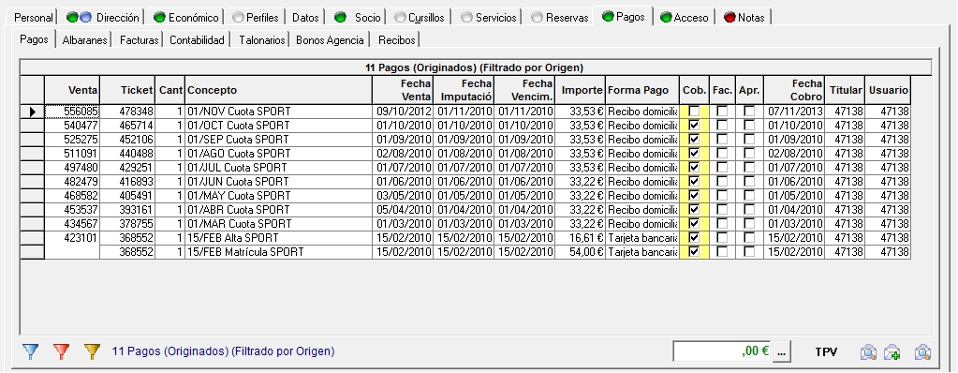Click the document icon with green plus
The width and height of the screenshot is (958, 373).
[892, 352]
